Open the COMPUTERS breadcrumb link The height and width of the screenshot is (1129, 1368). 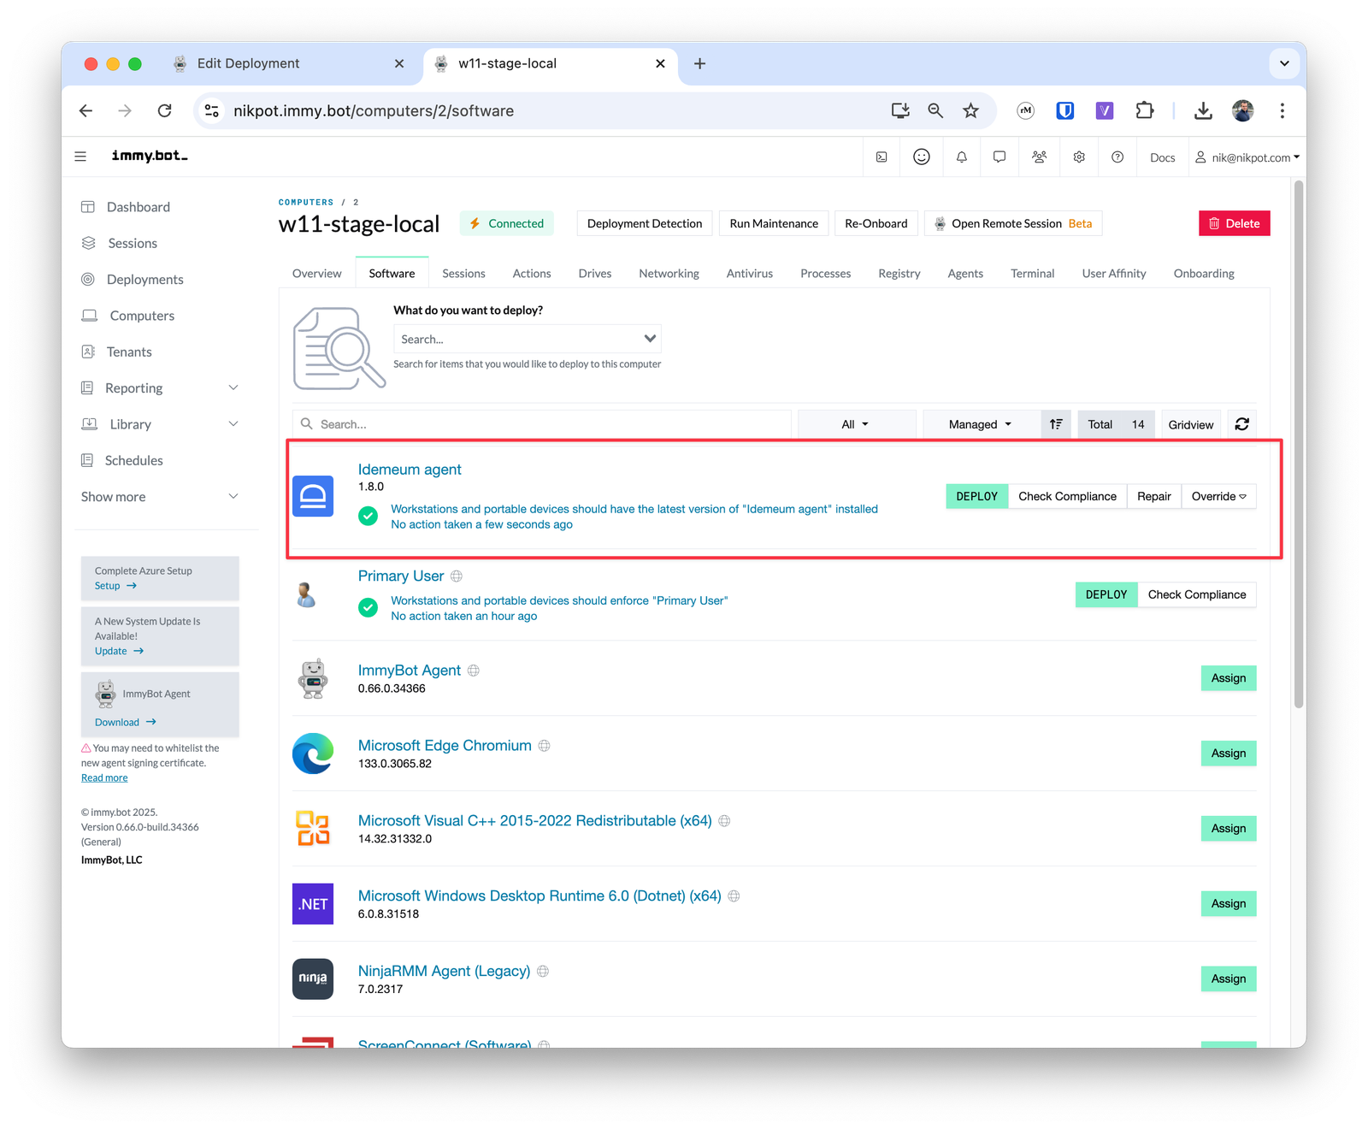pos(306,203)
